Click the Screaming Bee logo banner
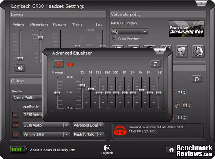The width and height of the screenshot is (215, 159). pos(186,29)
